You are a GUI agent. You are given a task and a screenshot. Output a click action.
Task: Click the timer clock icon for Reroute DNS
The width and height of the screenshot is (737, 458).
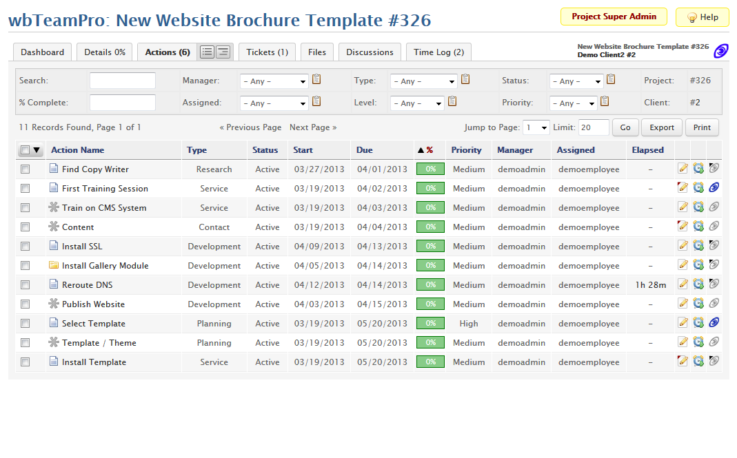(x=698, y=284)
